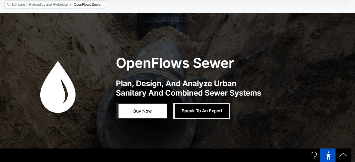The height and width of the screenshot is (162, 355).
Task: Select the OpenFlows Sewer breadcrumb item
Action: [88, 5]
